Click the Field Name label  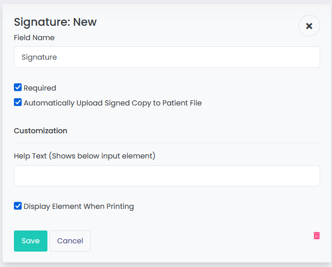(34, 38)
